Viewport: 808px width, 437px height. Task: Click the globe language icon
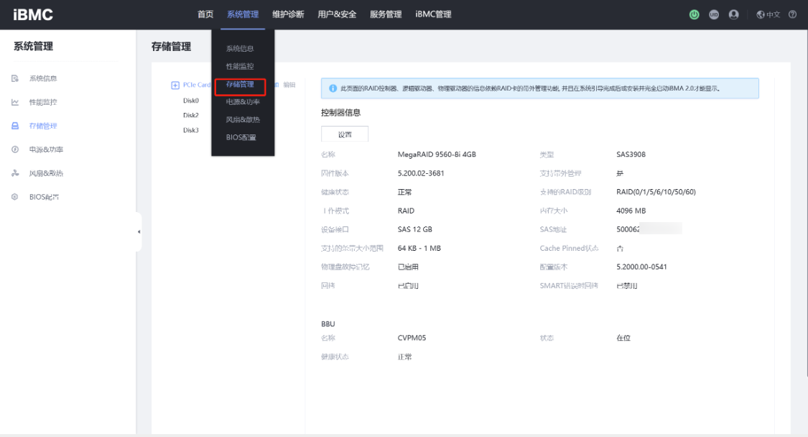[x=760, y=14]
